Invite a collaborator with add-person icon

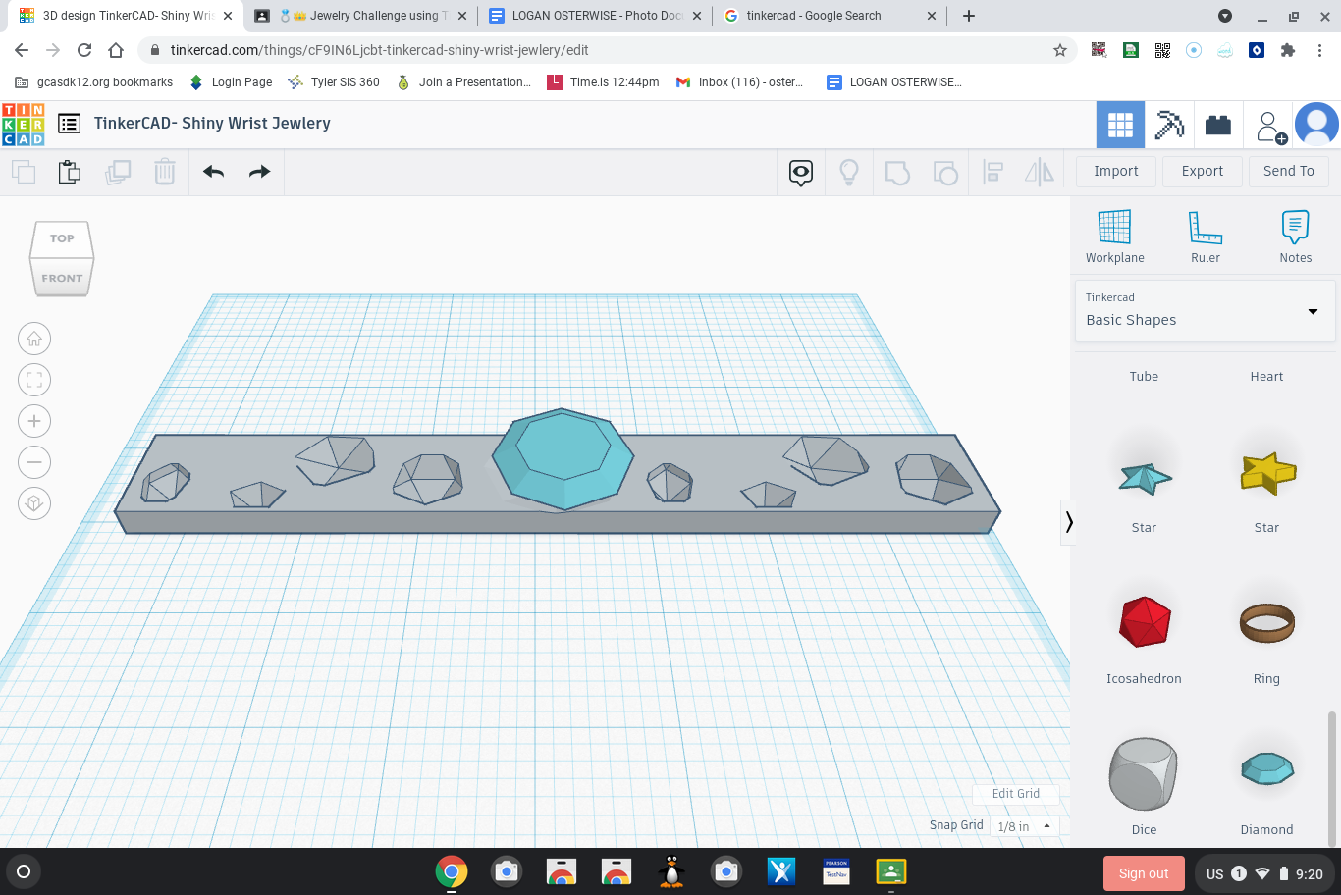(1269, 126)
